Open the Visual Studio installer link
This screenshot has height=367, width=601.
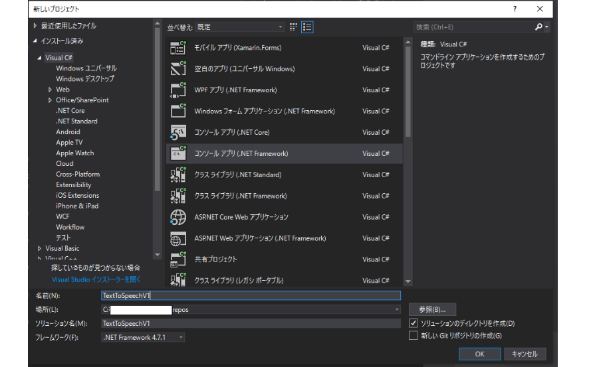[x=96, y=279]
